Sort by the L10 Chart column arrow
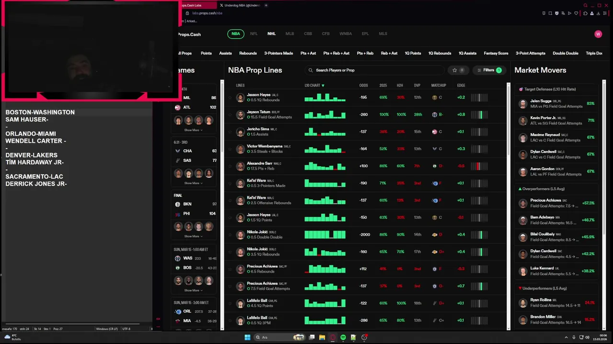 point(323,86)
